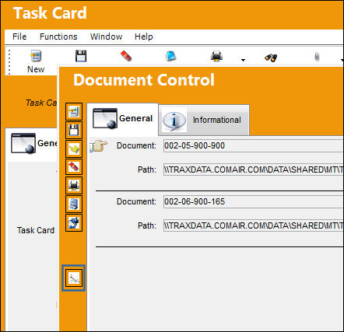Click the blue notepad icon in Task Card toolbar
Viewport: 344px width, 332px height.
[170, 56]
